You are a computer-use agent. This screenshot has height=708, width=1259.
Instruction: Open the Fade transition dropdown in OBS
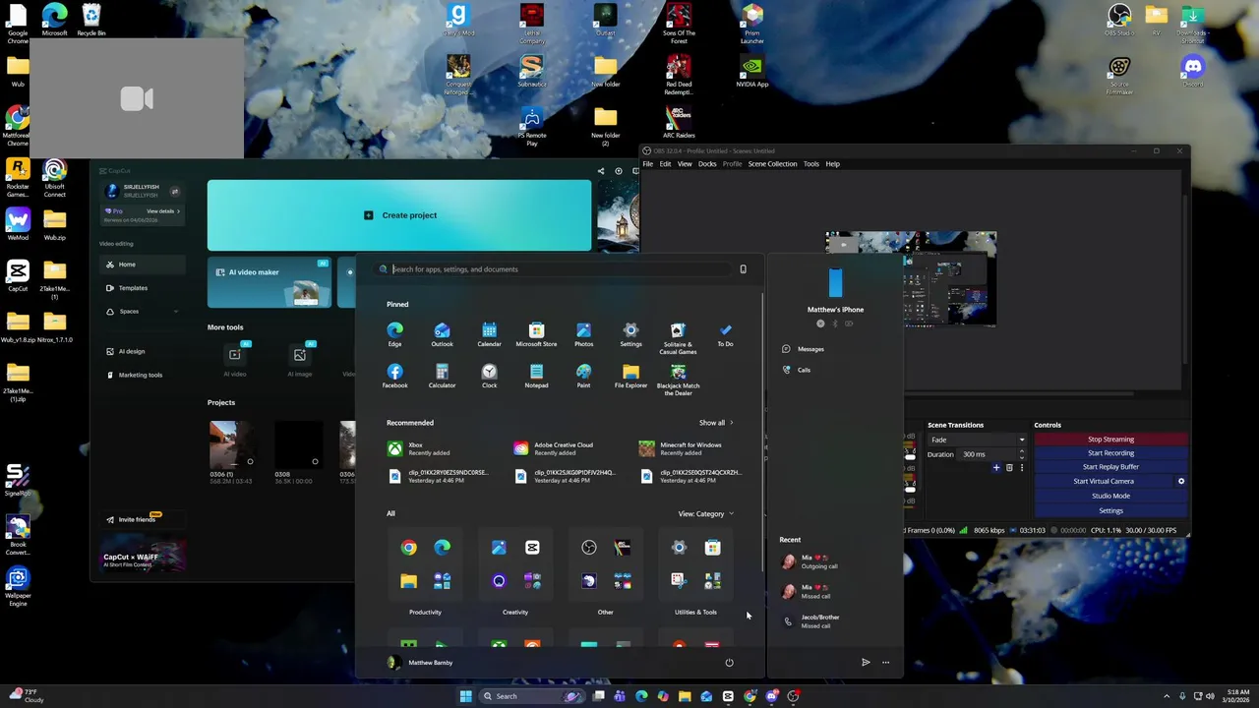coord(977,440)
